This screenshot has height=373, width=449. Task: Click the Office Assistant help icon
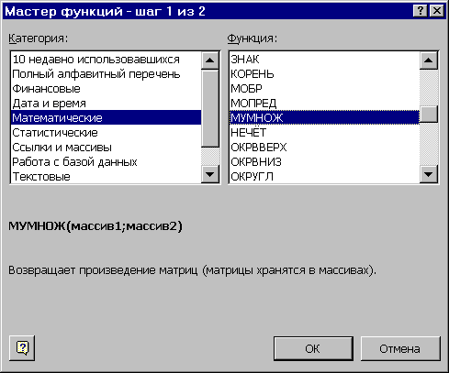click(x=22, y=348)
